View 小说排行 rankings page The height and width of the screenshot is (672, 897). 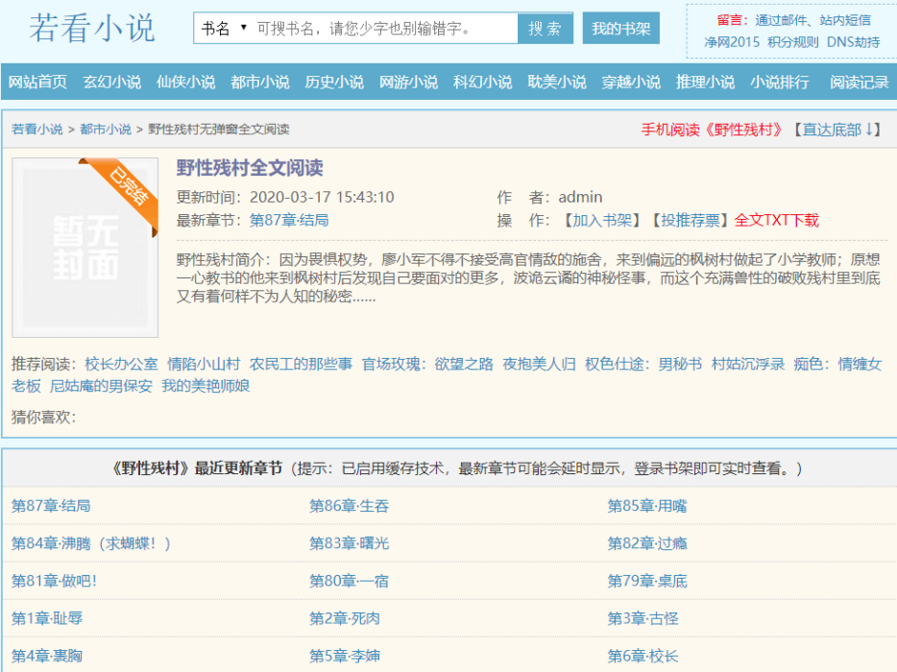click(x=780, y=83)
